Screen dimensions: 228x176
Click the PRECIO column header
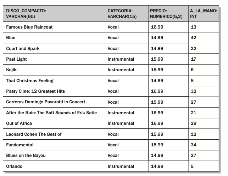click(x=168, y=14)
